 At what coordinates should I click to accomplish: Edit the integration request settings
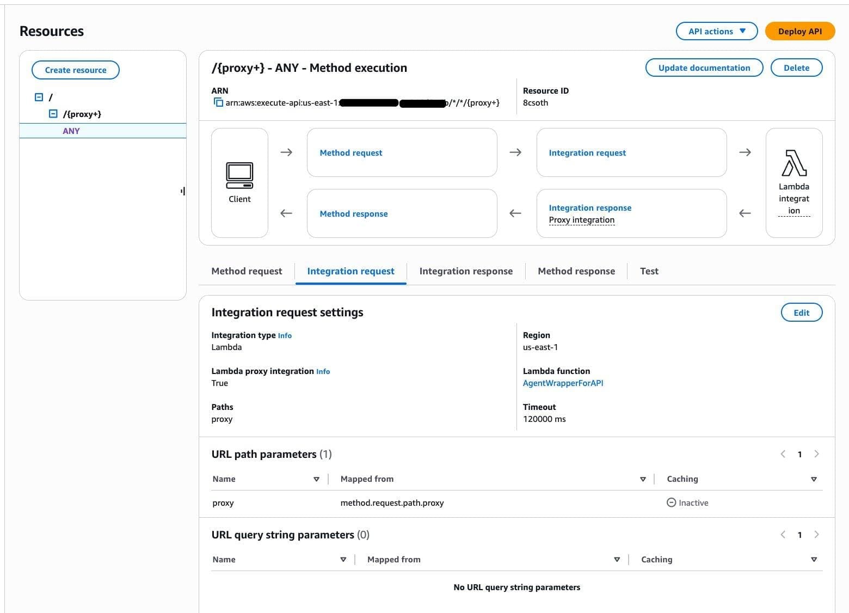click(x=801, y=312)
